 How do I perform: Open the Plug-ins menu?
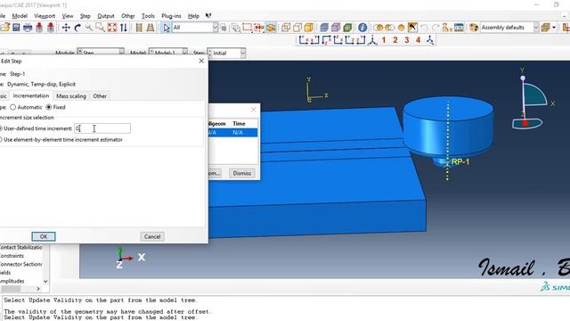click(171, 16)
